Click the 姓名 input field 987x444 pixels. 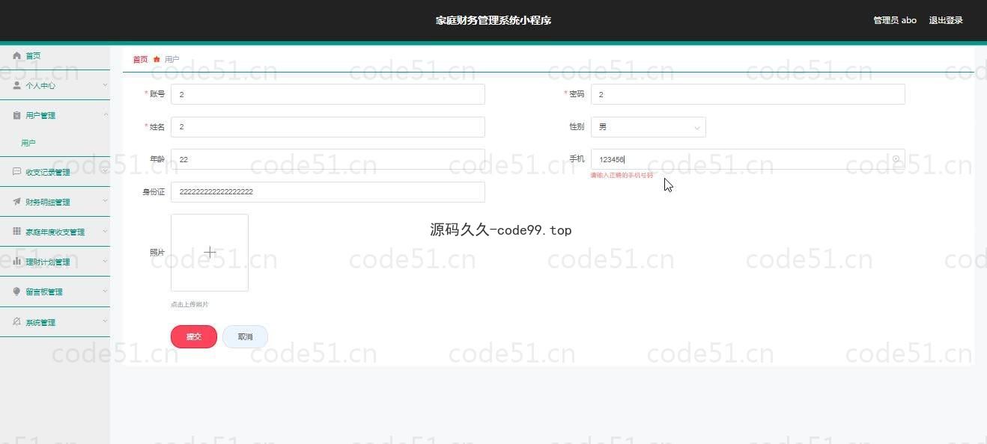tap(328, 127)
